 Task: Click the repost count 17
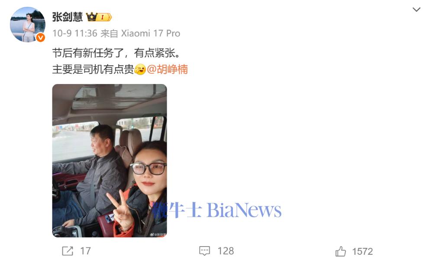coord(85,251)
